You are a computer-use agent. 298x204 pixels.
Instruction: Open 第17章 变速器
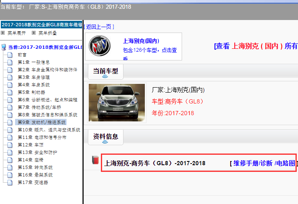(33, 182)
